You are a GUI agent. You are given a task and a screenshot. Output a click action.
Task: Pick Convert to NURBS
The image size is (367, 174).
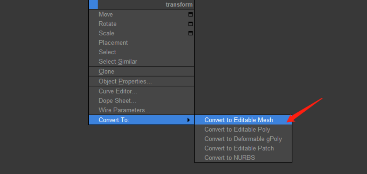coord(230,158)
